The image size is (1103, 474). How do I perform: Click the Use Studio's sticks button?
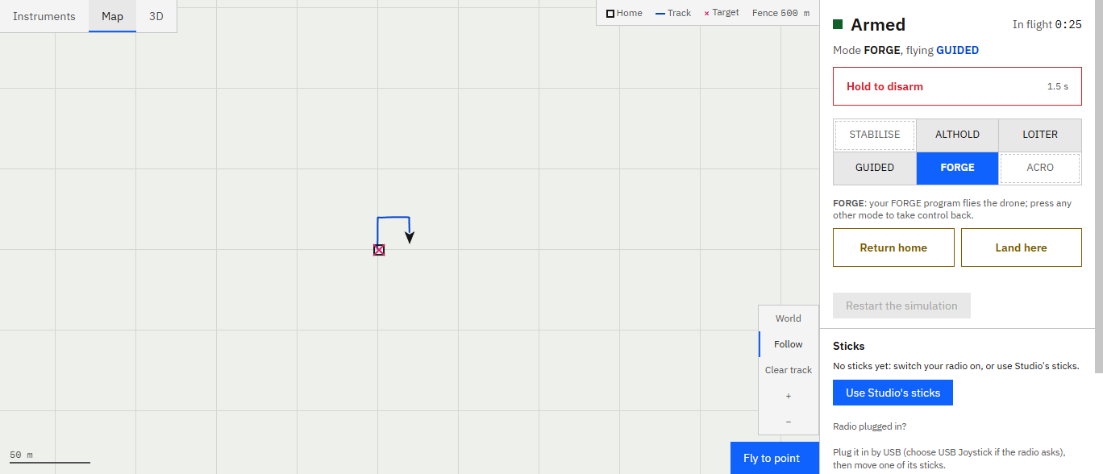coord(893,393)
